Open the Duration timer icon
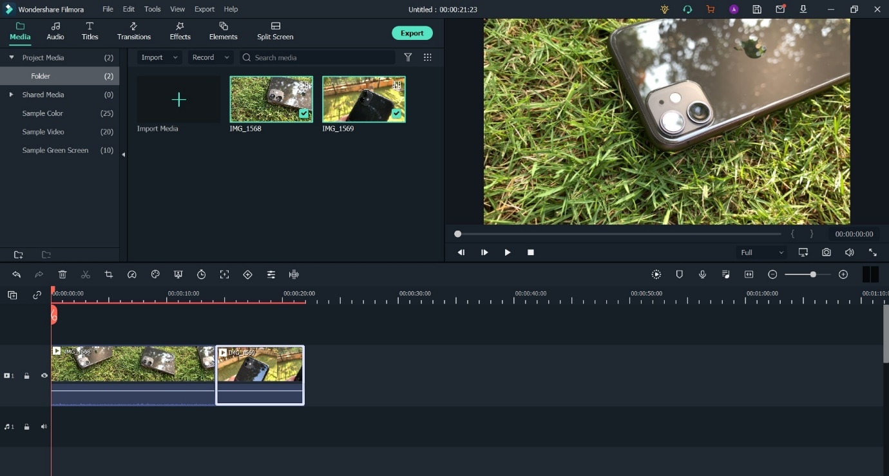This screenshot has height=476, width=889. click(202, 274)
